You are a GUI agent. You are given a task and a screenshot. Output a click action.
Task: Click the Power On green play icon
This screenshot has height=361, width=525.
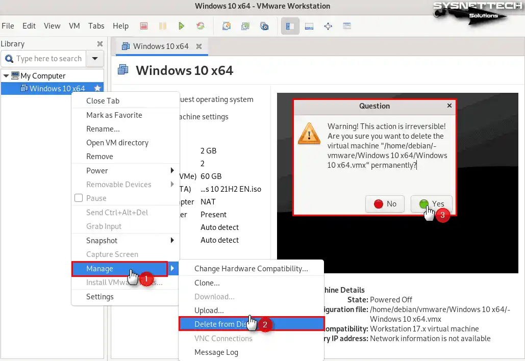(181, 26)
